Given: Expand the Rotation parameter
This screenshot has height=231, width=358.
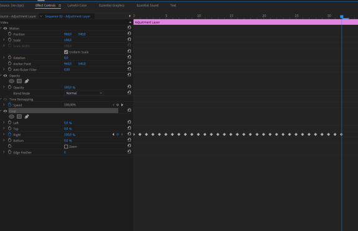Looking at the screenshot, I should pos(4,58).
